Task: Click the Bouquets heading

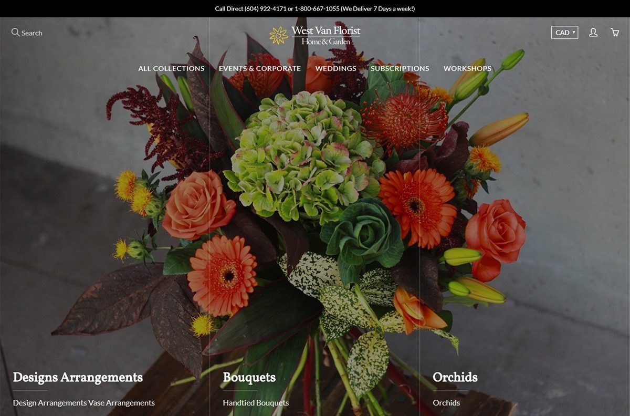Action: [249, 377]
